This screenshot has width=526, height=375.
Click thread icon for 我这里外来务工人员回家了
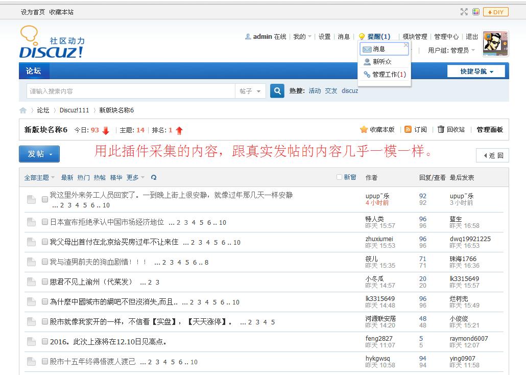(x=32, y=199)
